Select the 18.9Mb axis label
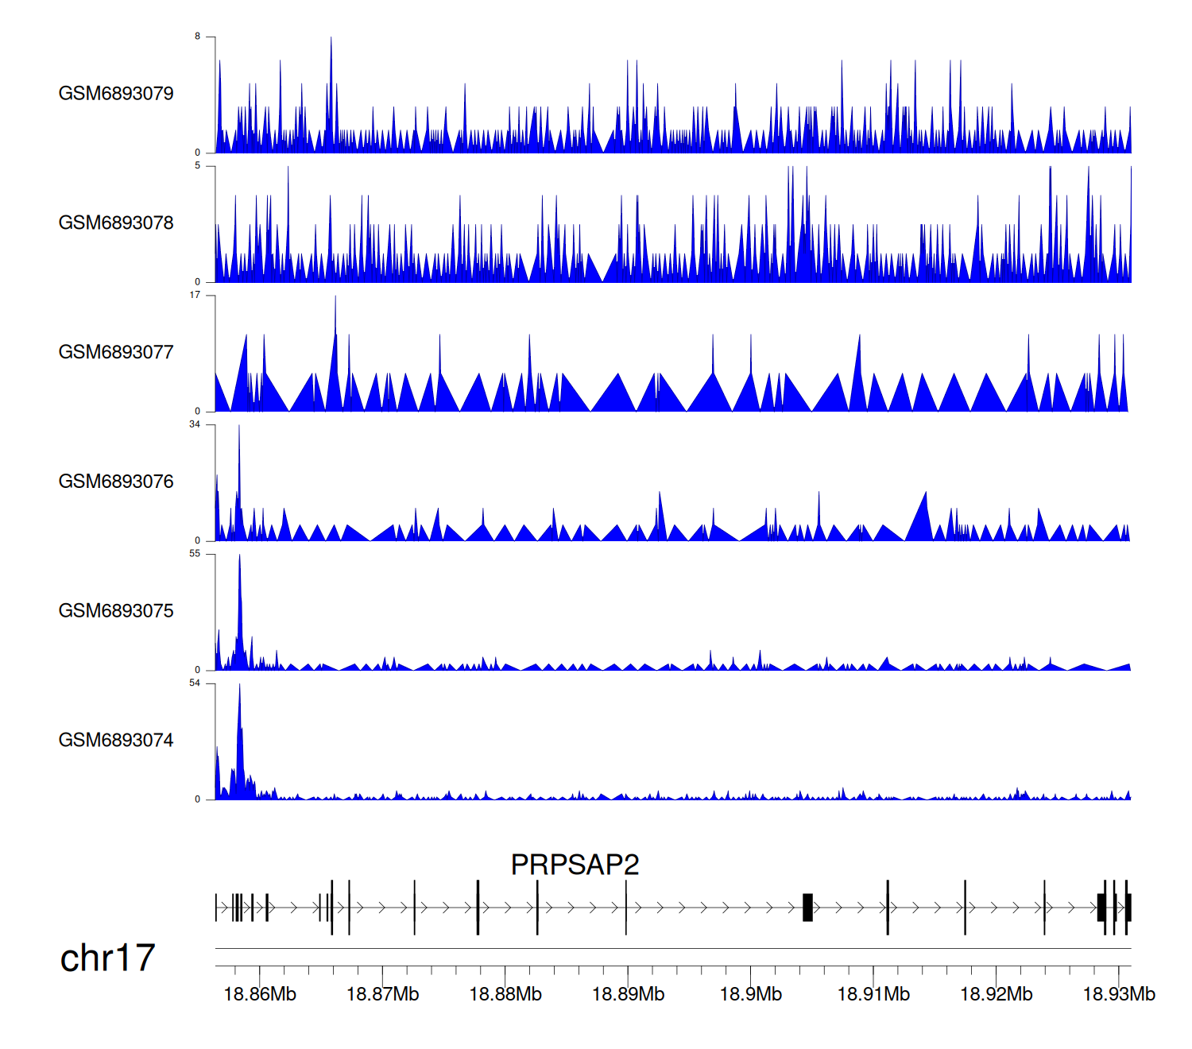The image size is (1192, 1049). coord(750,994)
